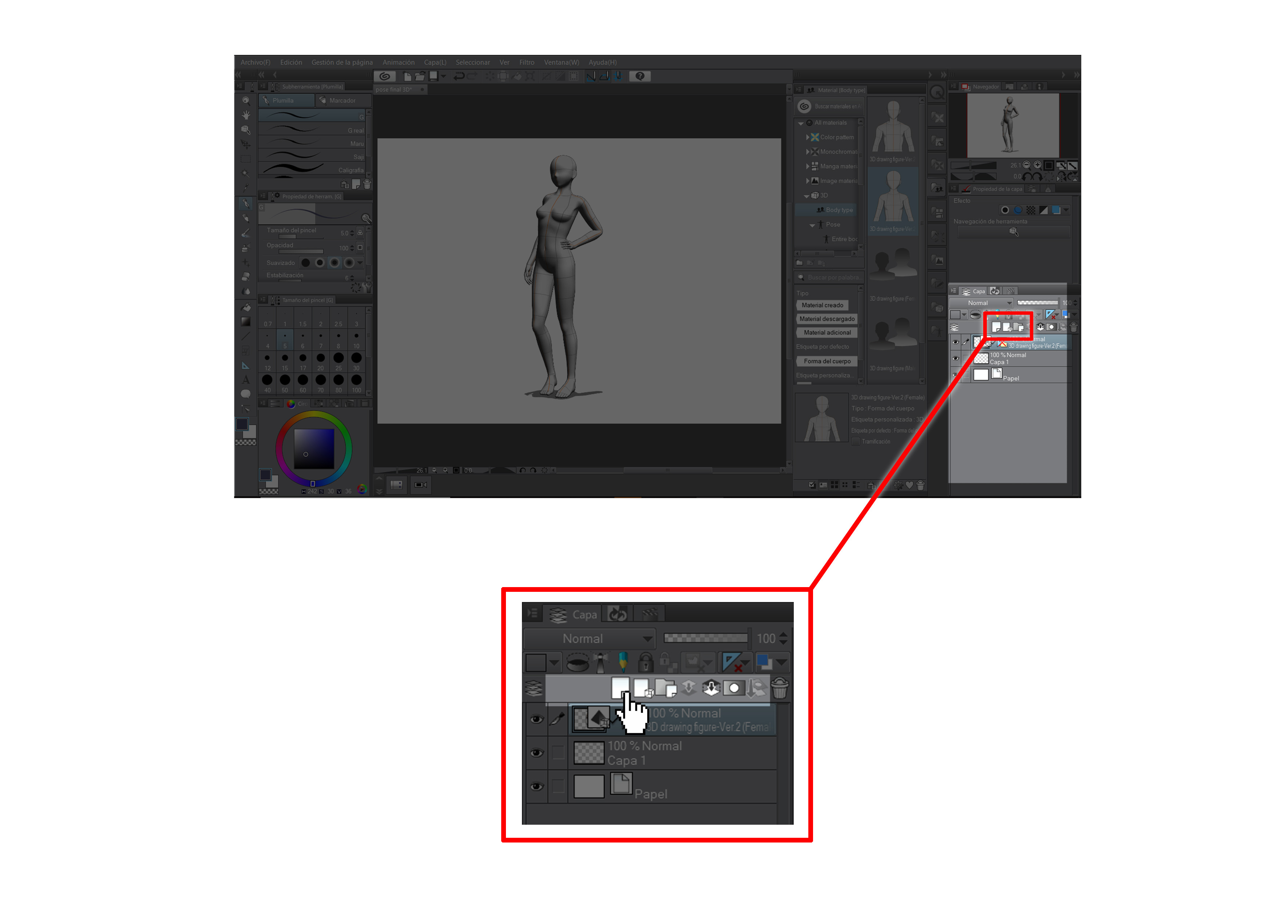Open the help question mark icon in command bar

click(x=640, y=76)
